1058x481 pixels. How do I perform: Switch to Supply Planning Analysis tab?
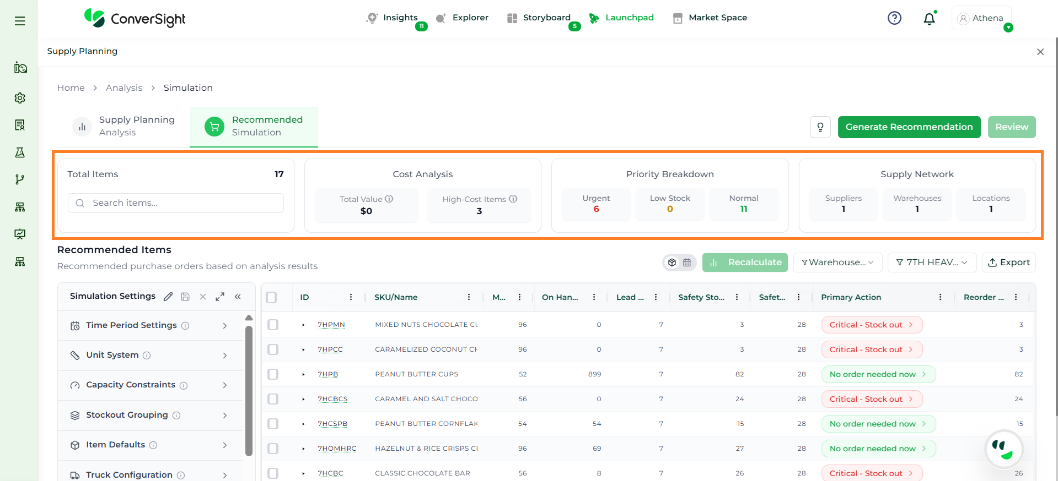[x=126, y=126]
